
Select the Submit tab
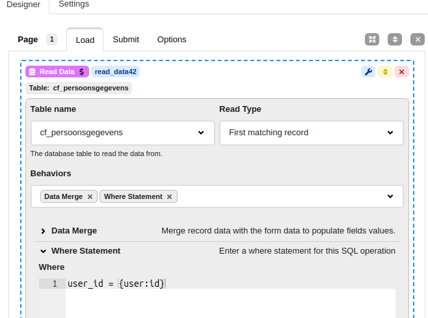tap(126, 40)
